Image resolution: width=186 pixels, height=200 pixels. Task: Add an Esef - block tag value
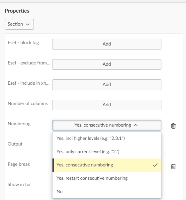point(107,44)
